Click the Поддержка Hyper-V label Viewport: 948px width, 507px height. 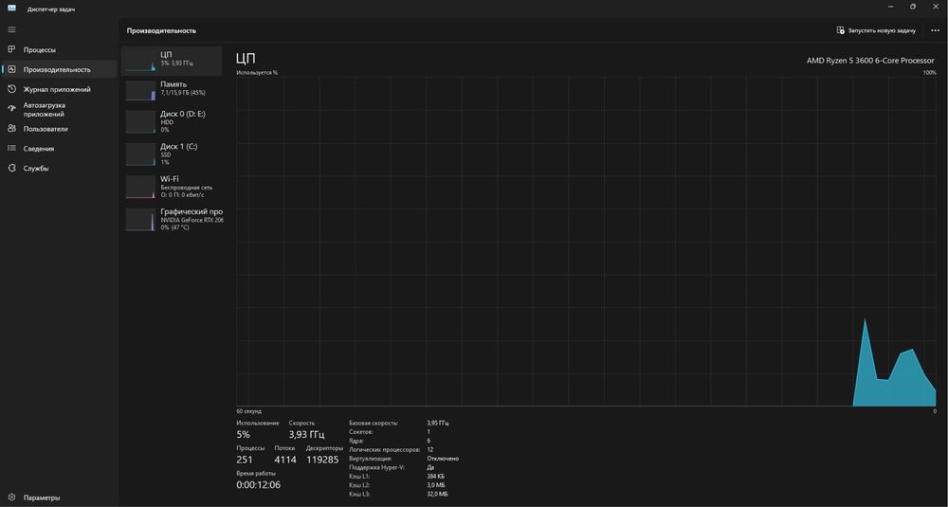tap(376, 467)
